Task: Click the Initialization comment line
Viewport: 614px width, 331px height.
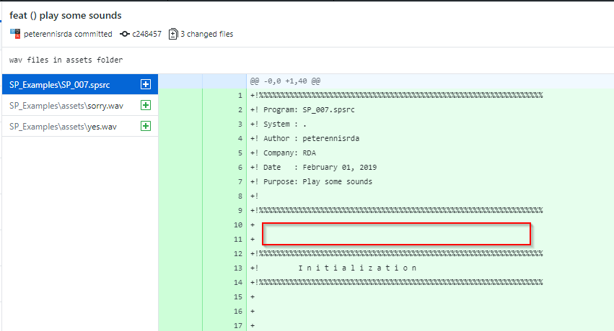Action: point(333,268)
